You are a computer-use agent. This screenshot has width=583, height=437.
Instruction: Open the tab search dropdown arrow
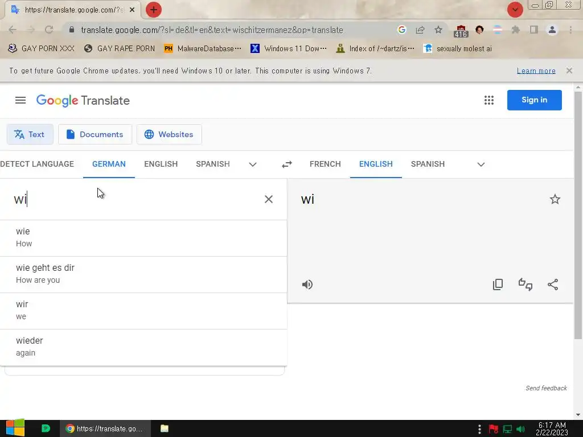[515, 10]
